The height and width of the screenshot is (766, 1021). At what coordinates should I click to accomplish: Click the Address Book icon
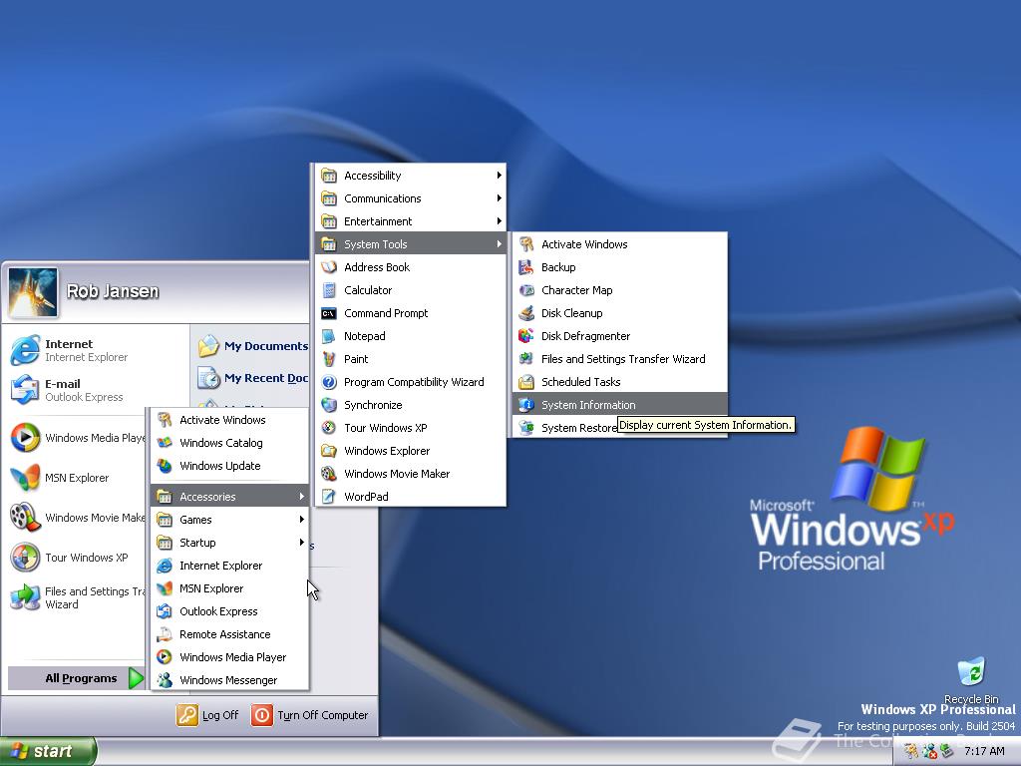(x=329, y=267)
